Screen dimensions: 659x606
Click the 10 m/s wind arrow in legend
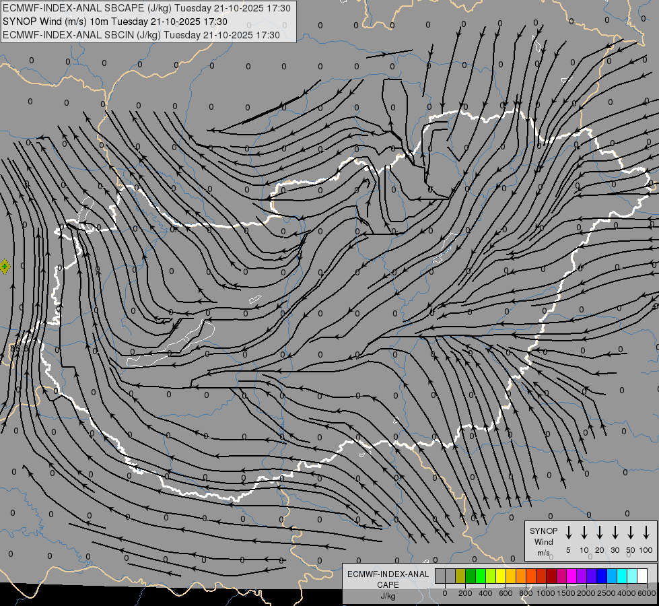pyautogui.click(x=584, y=532)
